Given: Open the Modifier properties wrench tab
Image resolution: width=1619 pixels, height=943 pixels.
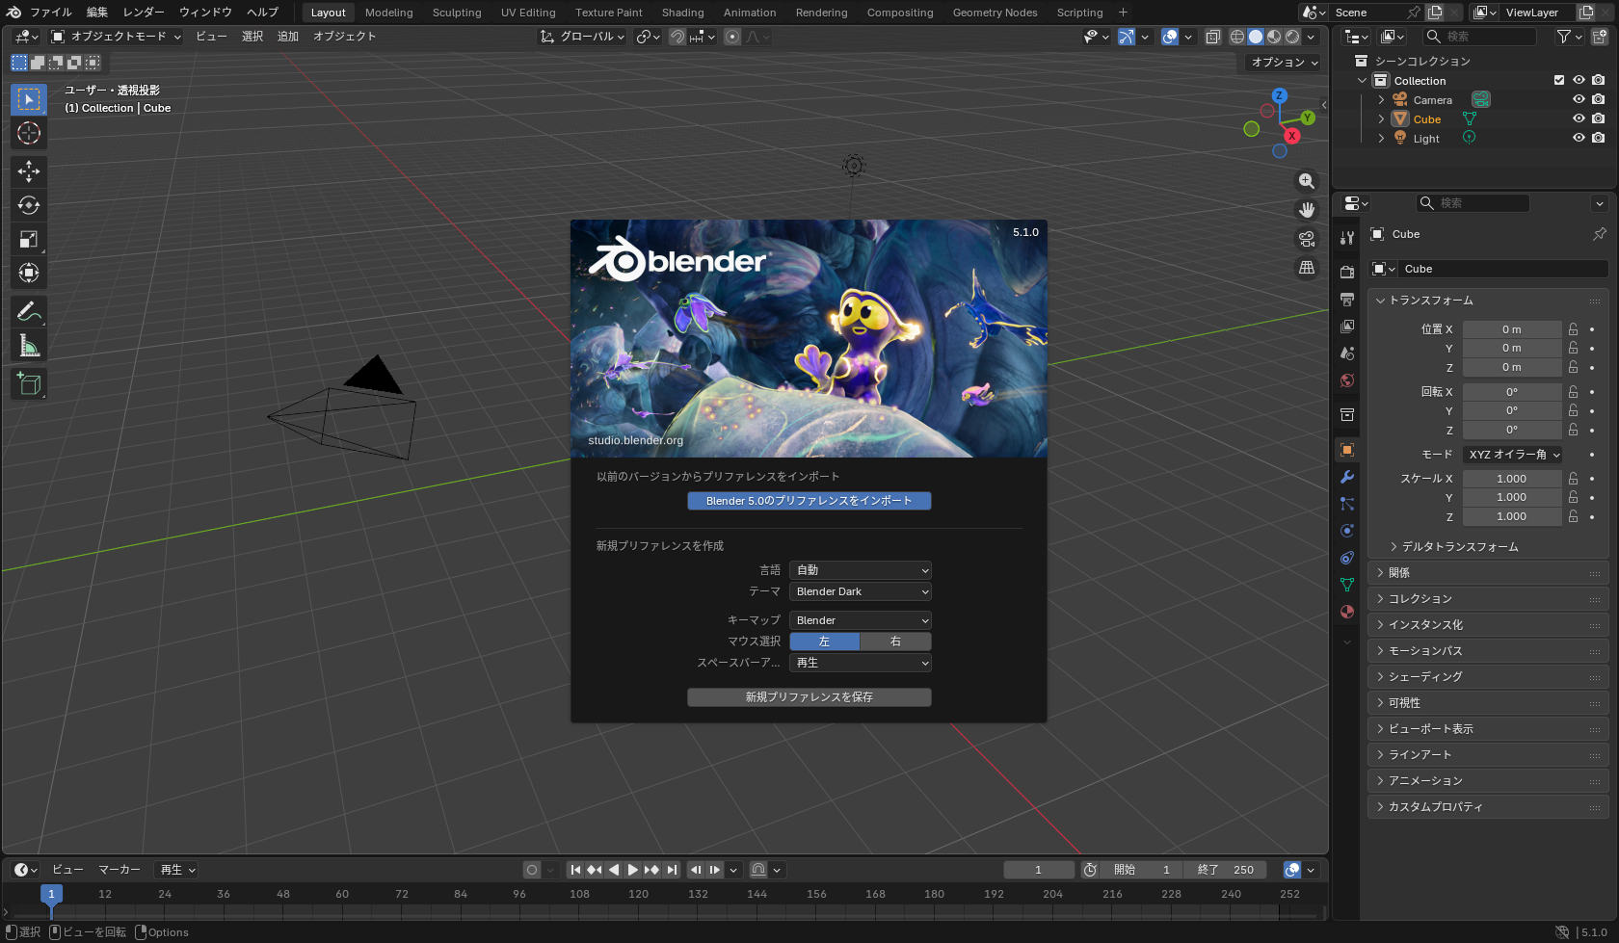Looking at the screenshot, I should (x=1346, y=477).
